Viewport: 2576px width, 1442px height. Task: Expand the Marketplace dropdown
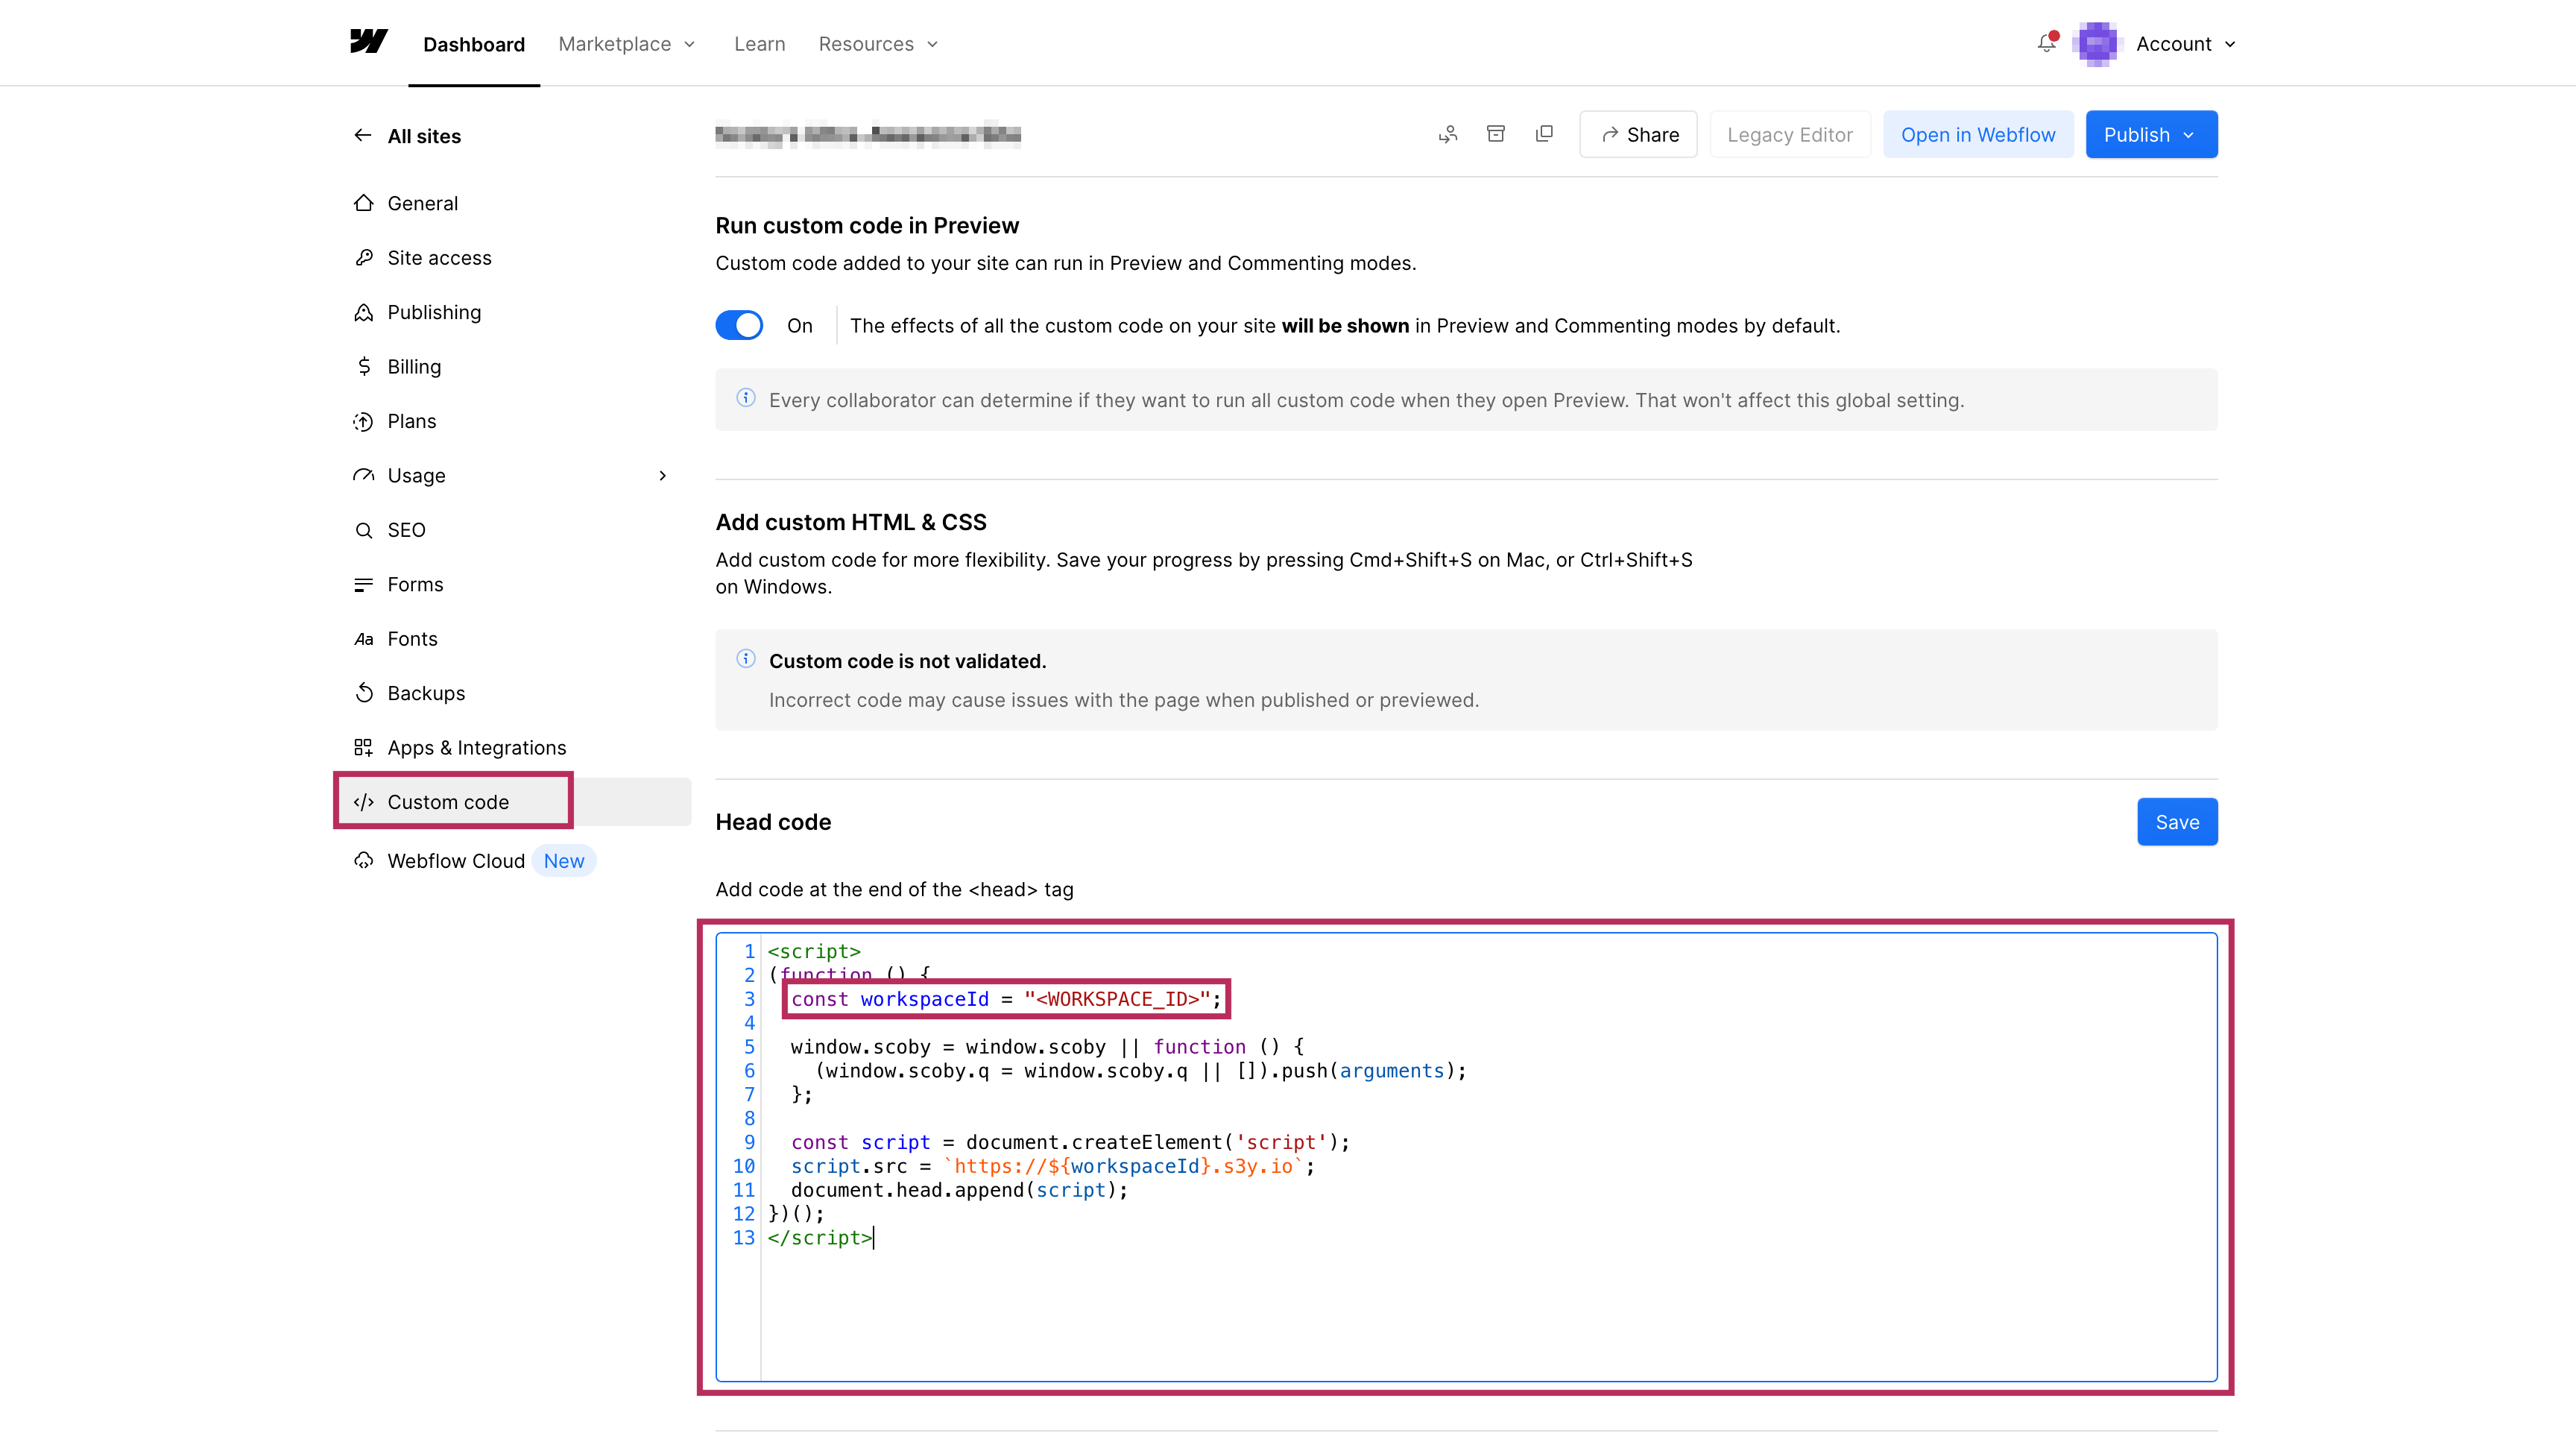tap(626, 44)
